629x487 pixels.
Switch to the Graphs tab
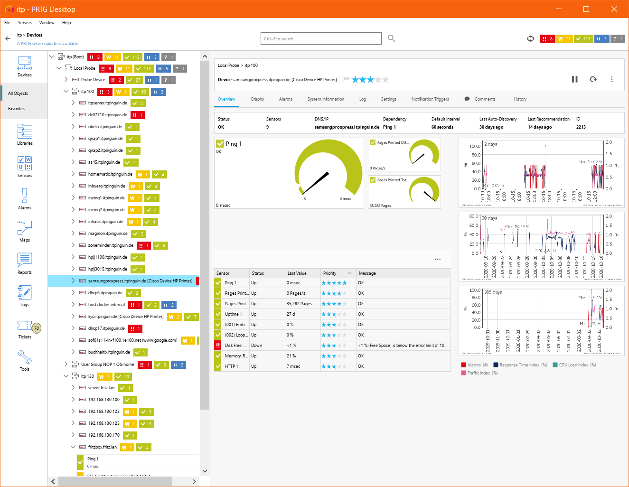tap(257, 99)
